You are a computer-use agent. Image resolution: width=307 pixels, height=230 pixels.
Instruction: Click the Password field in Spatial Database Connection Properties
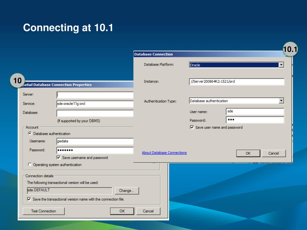95,150
